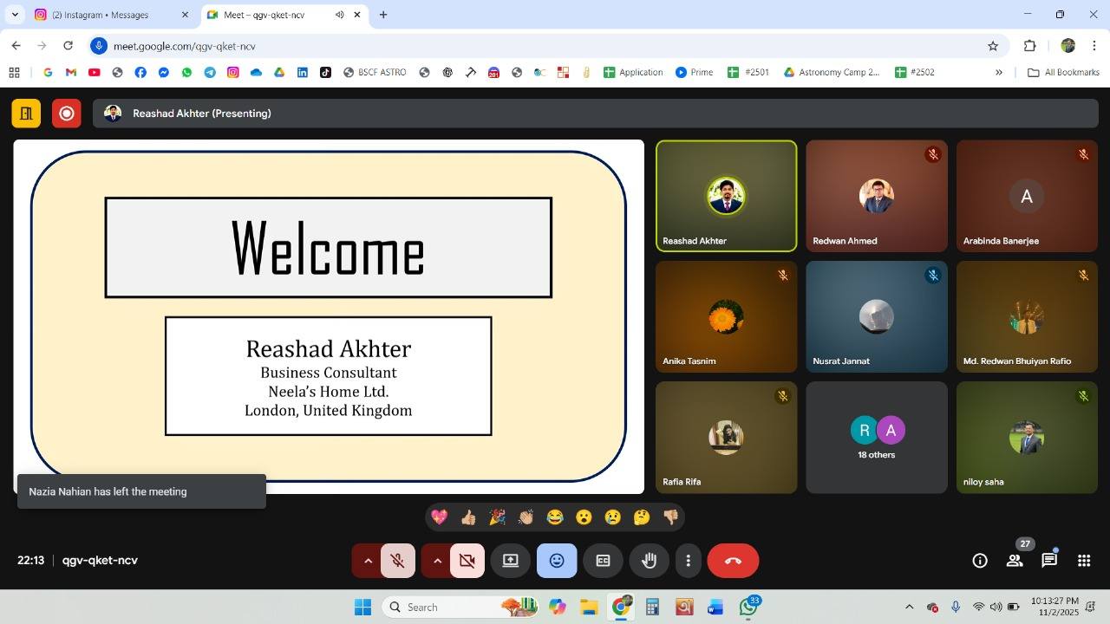Send the heart emoji reaction
The width and height of the screenshot is (1110, 624).
click(x=440, y=517)
